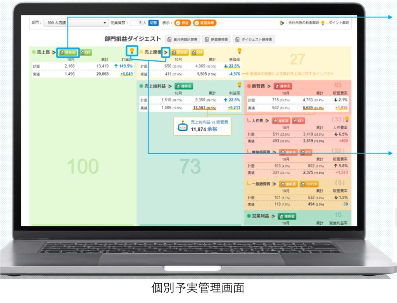Click the +9,213 利益率 difference value
Viewport: 397px width, 303px height.
(x=234, y=108)
